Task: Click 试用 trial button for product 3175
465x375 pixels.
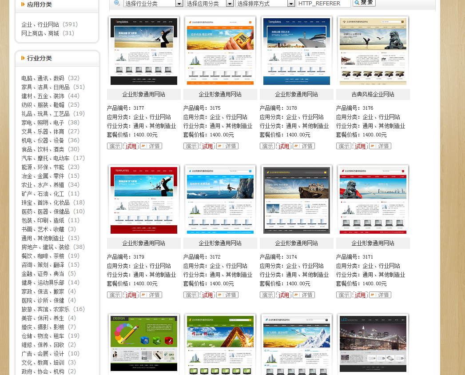Action: [207, 146]
